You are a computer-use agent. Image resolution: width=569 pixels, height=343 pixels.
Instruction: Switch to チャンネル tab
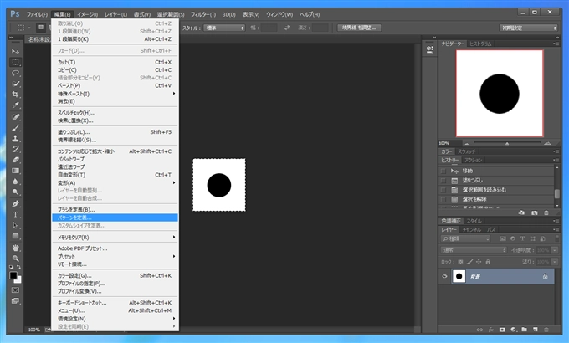(472, 230)
